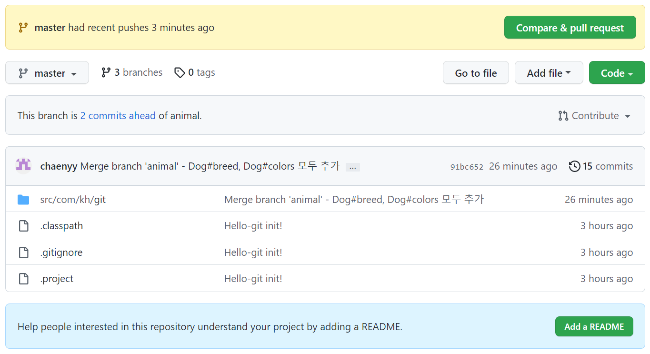Open the Contribute dropdown menu
Viewport: 650px width, 354px height.
pyautogui.click(x=595, y=116)
